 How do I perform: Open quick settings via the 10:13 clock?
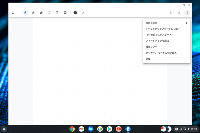(193, 129)
